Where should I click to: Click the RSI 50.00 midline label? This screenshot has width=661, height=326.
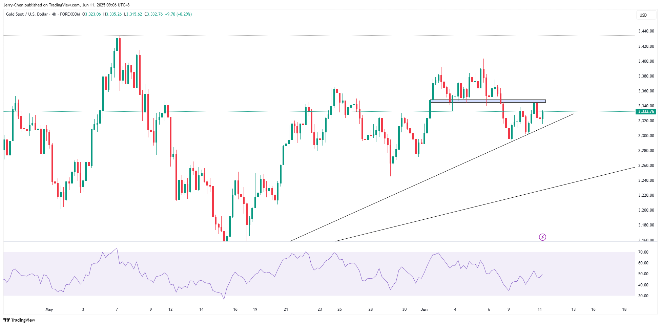click(x=643, y=274)
